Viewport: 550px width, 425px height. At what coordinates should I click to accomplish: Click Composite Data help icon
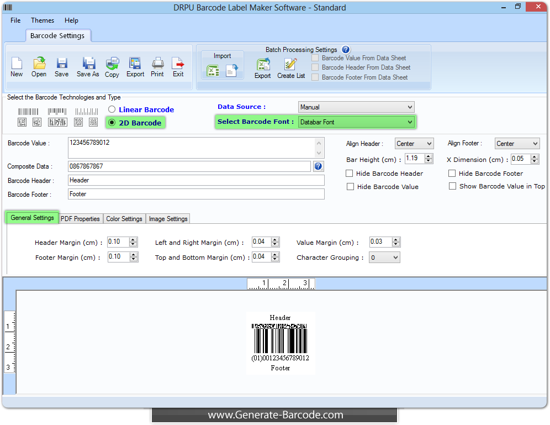click(x=318, y=166)
